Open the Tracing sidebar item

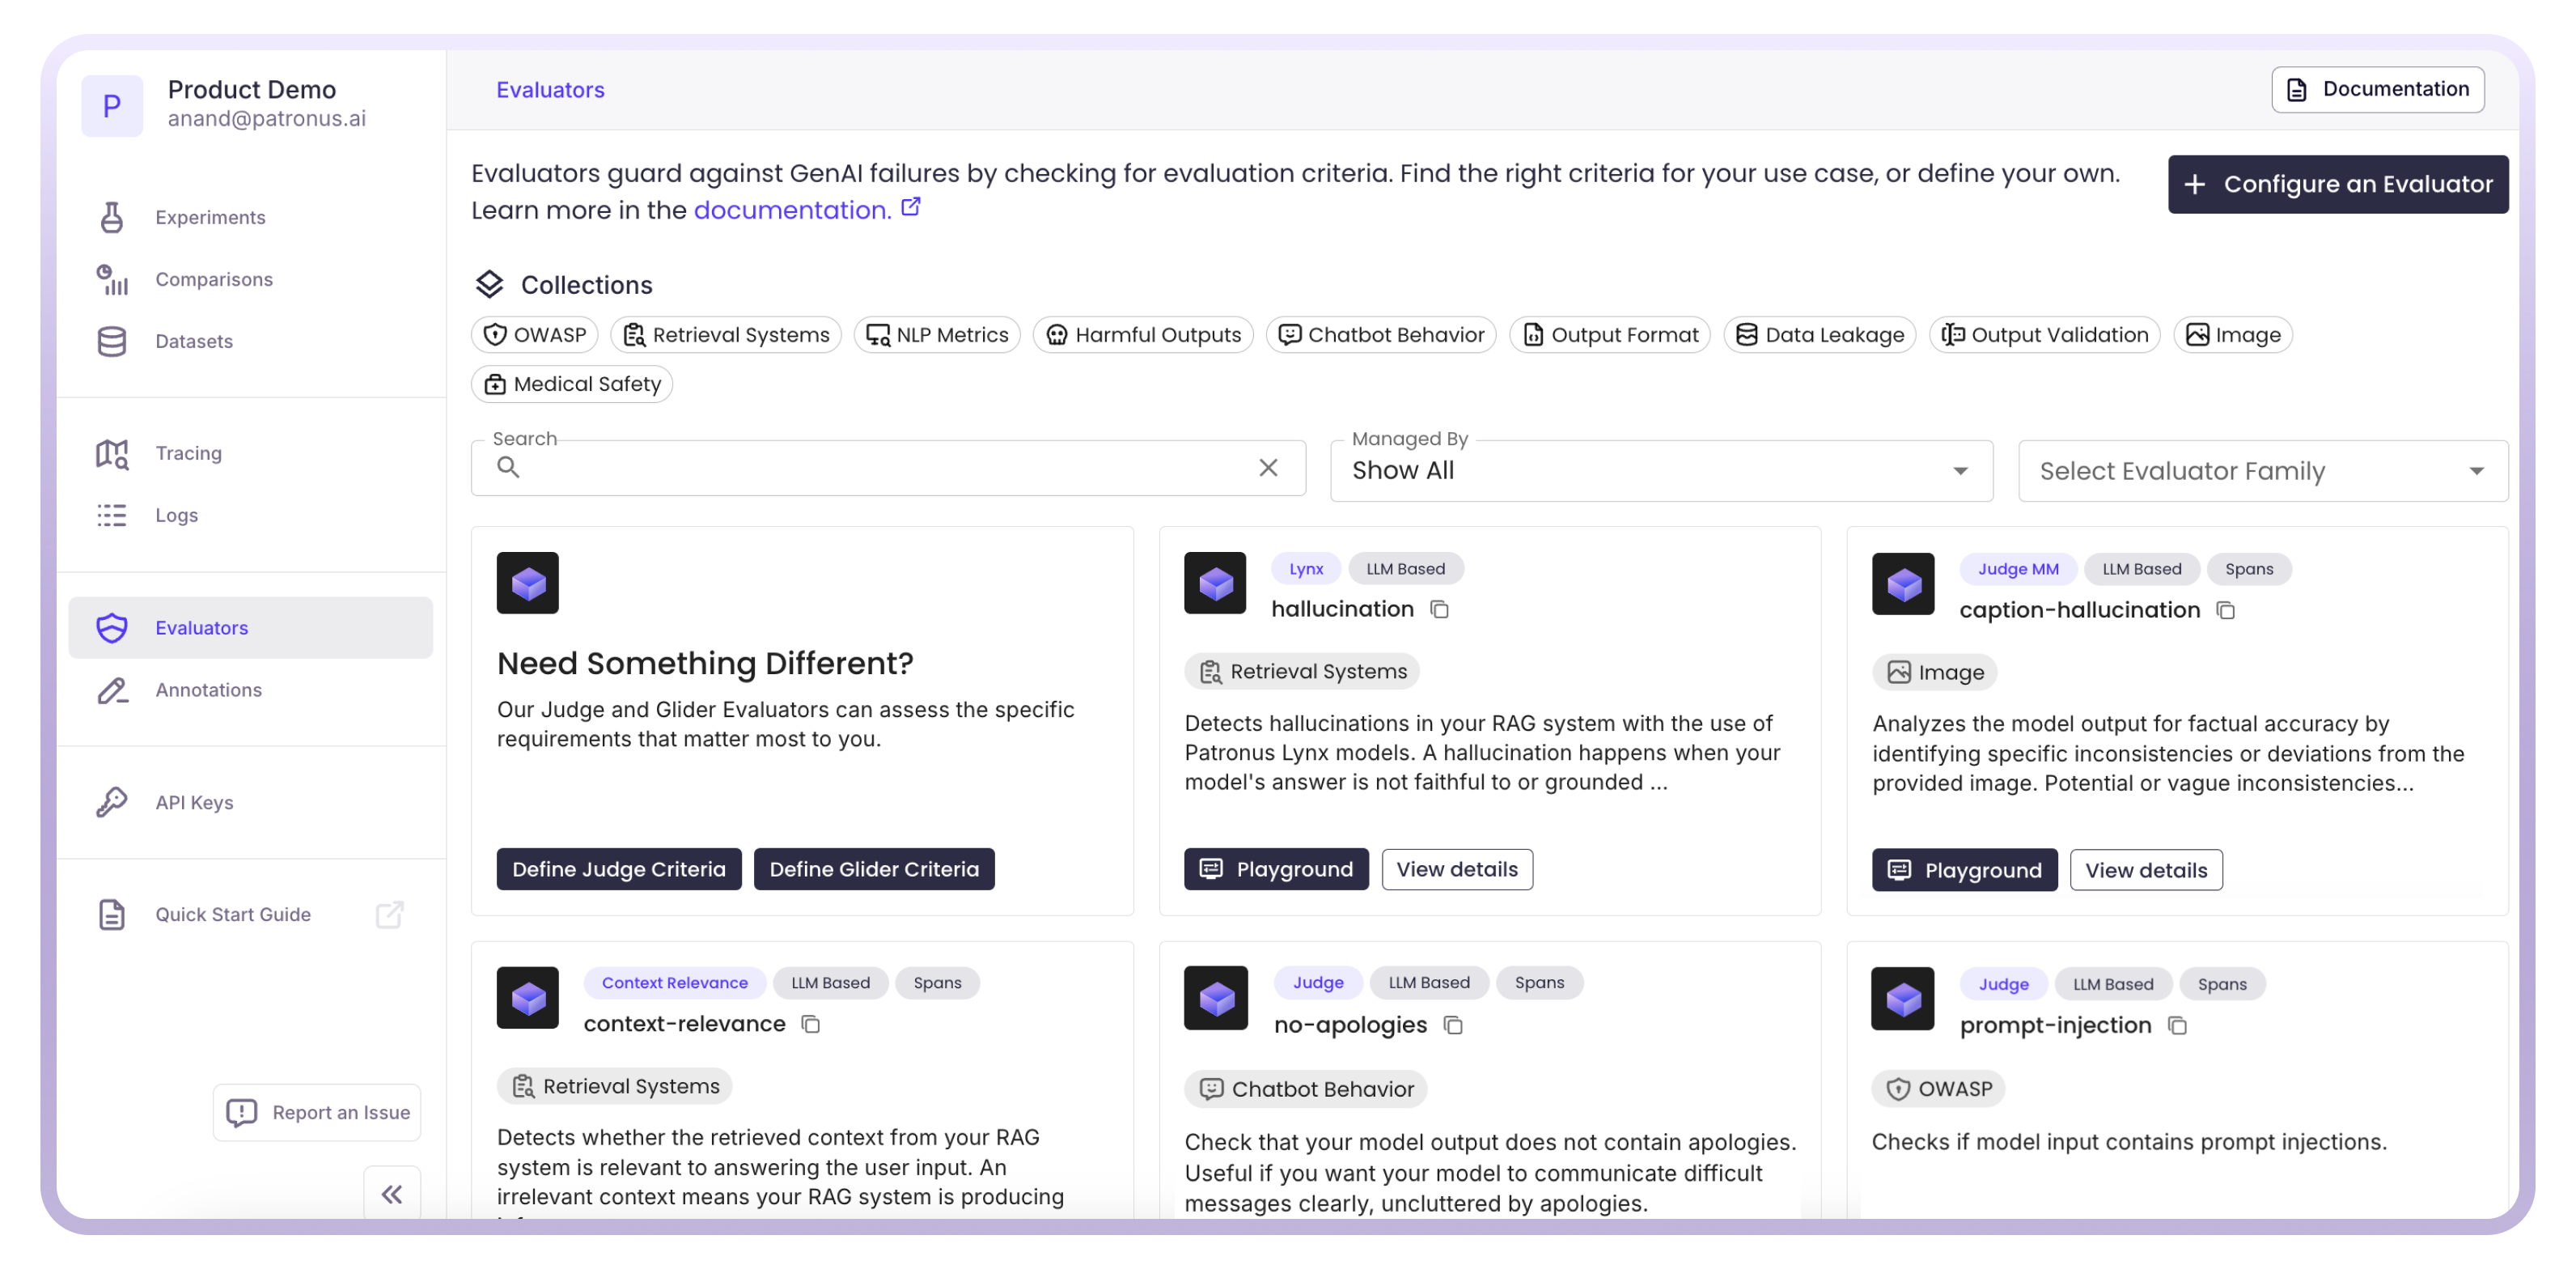coord(188,453)
